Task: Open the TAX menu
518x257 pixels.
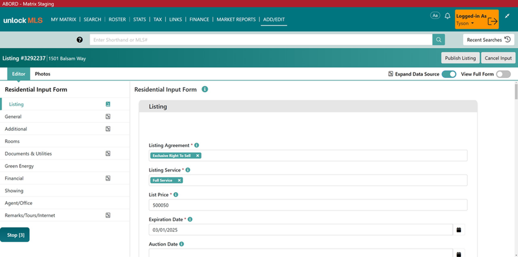Action: tap(157, 20)
